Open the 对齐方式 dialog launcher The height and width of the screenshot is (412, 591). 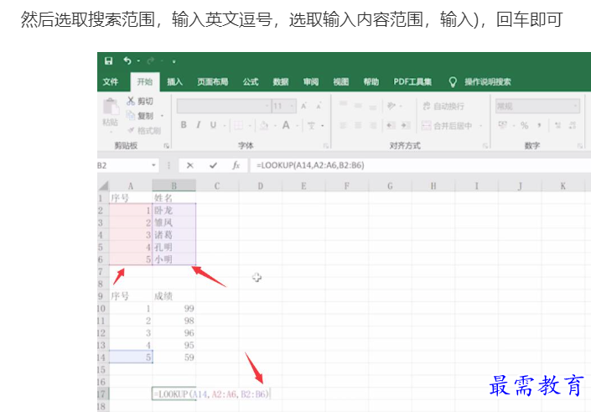click(x=486, y=146)
